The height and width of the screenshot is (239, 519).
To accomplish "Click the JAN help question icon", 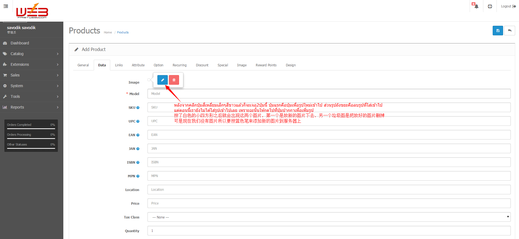I will coord(138,149).
